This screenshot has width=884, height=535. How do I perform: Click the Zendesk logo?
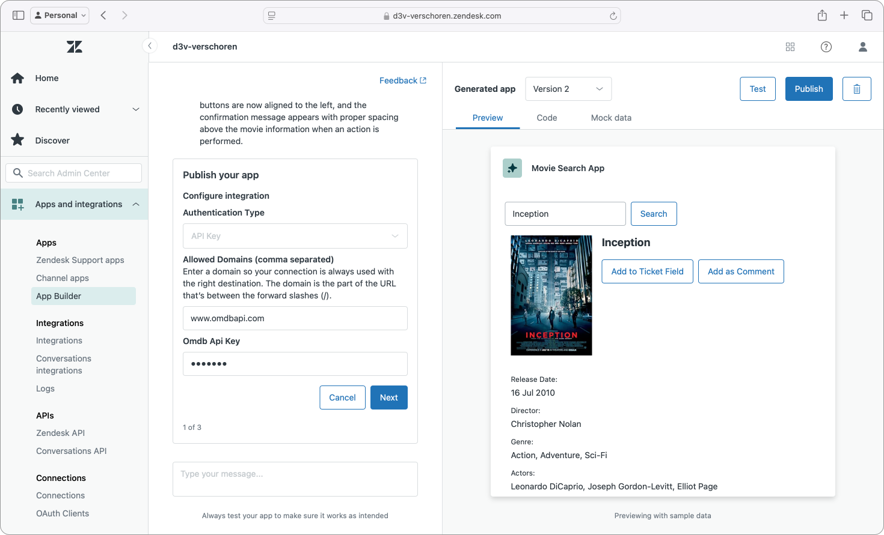pos(75,47)
